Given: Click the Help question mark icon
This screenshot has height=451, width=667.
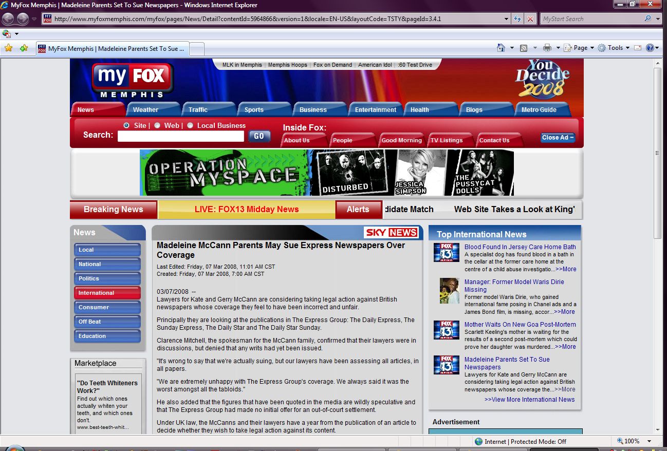Looking at the screenshot, I should coord(650,48).
